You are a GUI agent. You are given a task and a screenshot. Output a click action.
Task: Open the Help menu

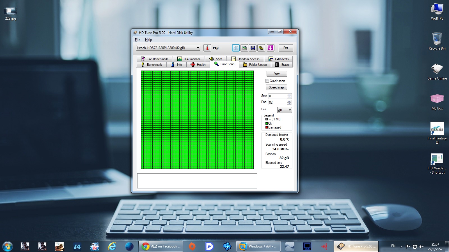pyautogui.click(x=148, y=40)
